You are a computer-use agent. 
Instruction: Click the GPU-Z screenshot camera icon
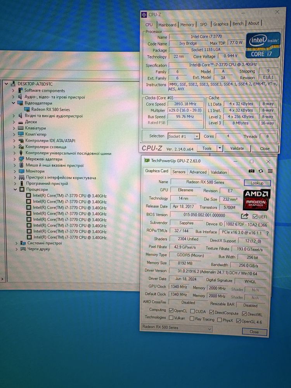251,171
